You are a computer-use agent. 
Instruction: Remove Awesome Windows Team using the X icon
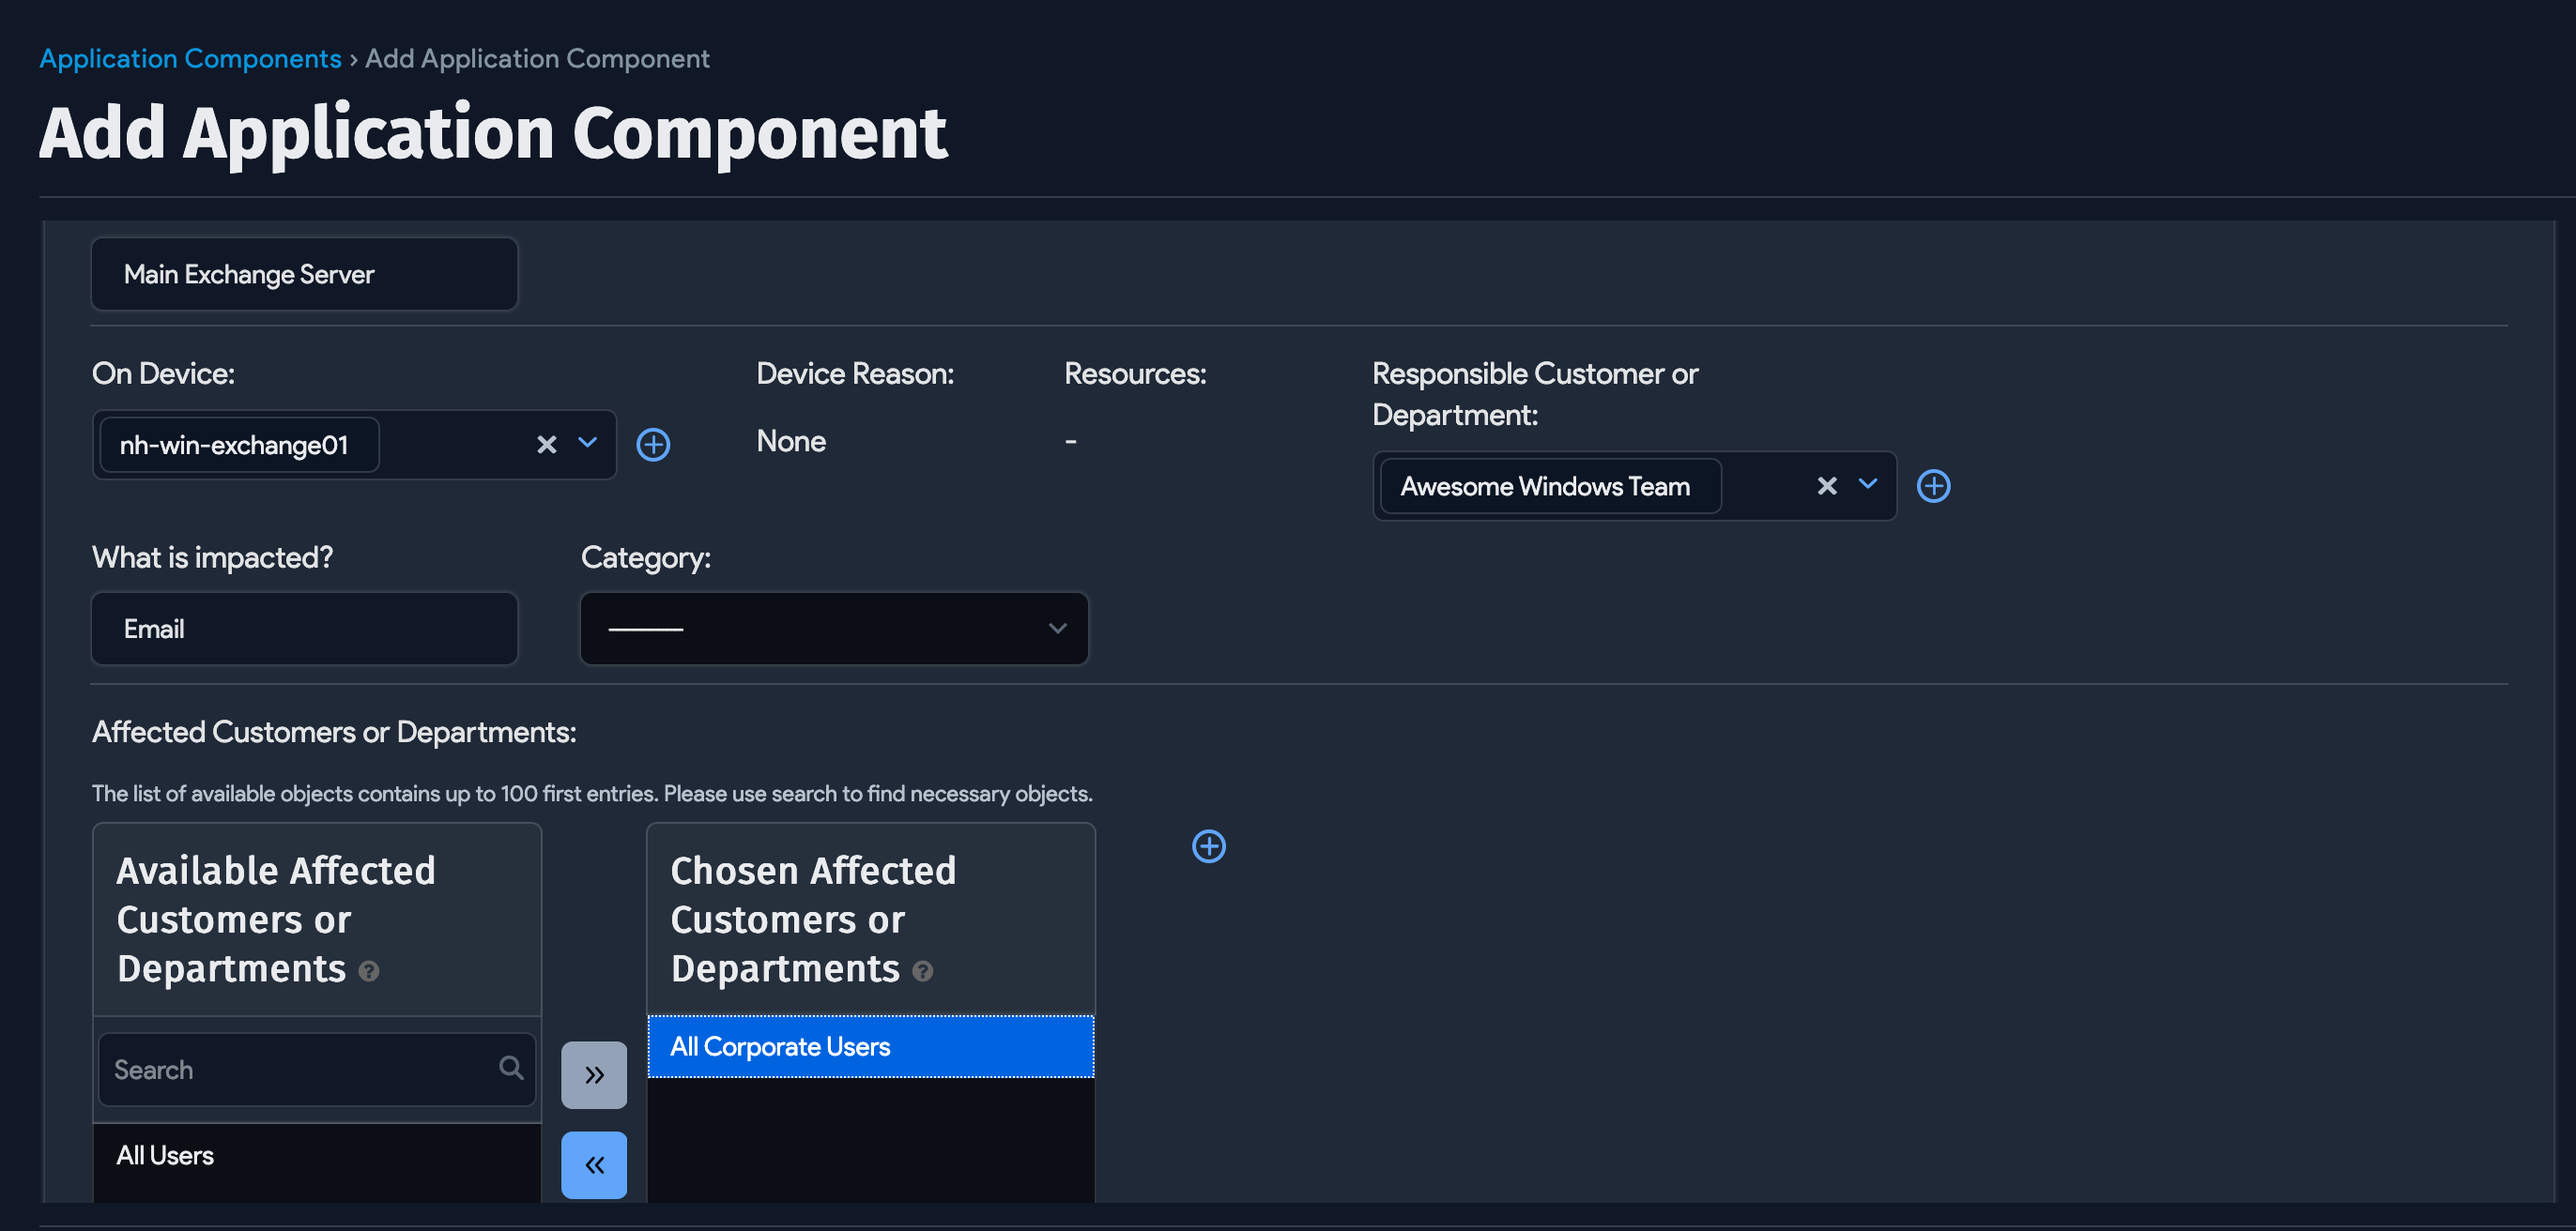coord(1827,486)
